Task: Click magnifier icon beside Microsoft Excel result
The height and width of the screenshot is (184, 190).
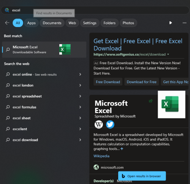Action: click(x=8, y=50)
